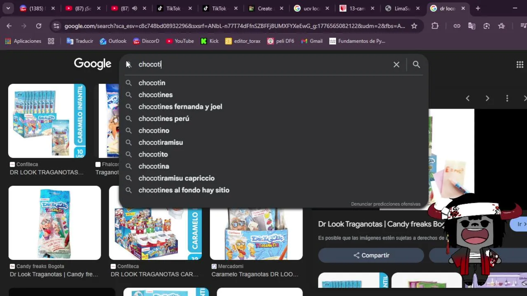Open the tab groups grid icon in bookmarks bar
The image size is (527, 296).
[51, 41]
